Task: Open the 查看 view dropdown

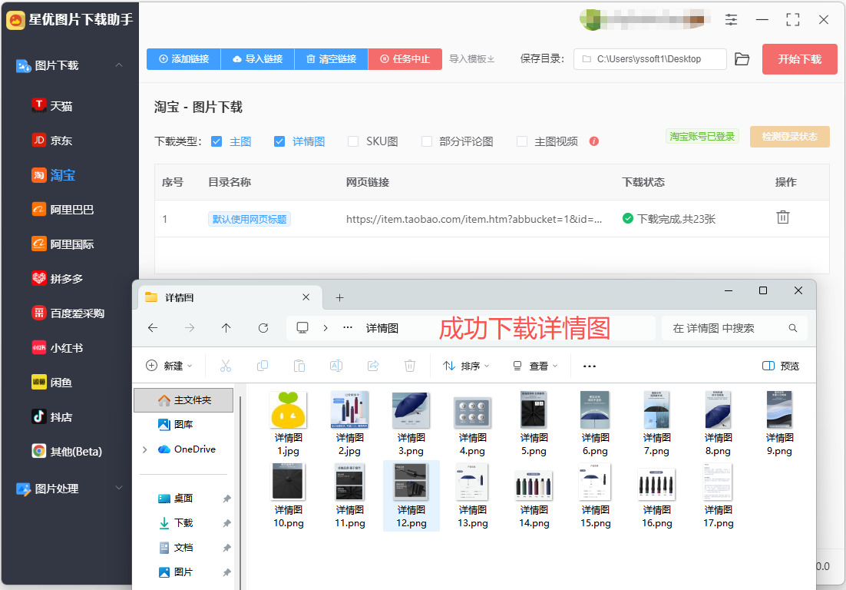Action: (534, 366)
